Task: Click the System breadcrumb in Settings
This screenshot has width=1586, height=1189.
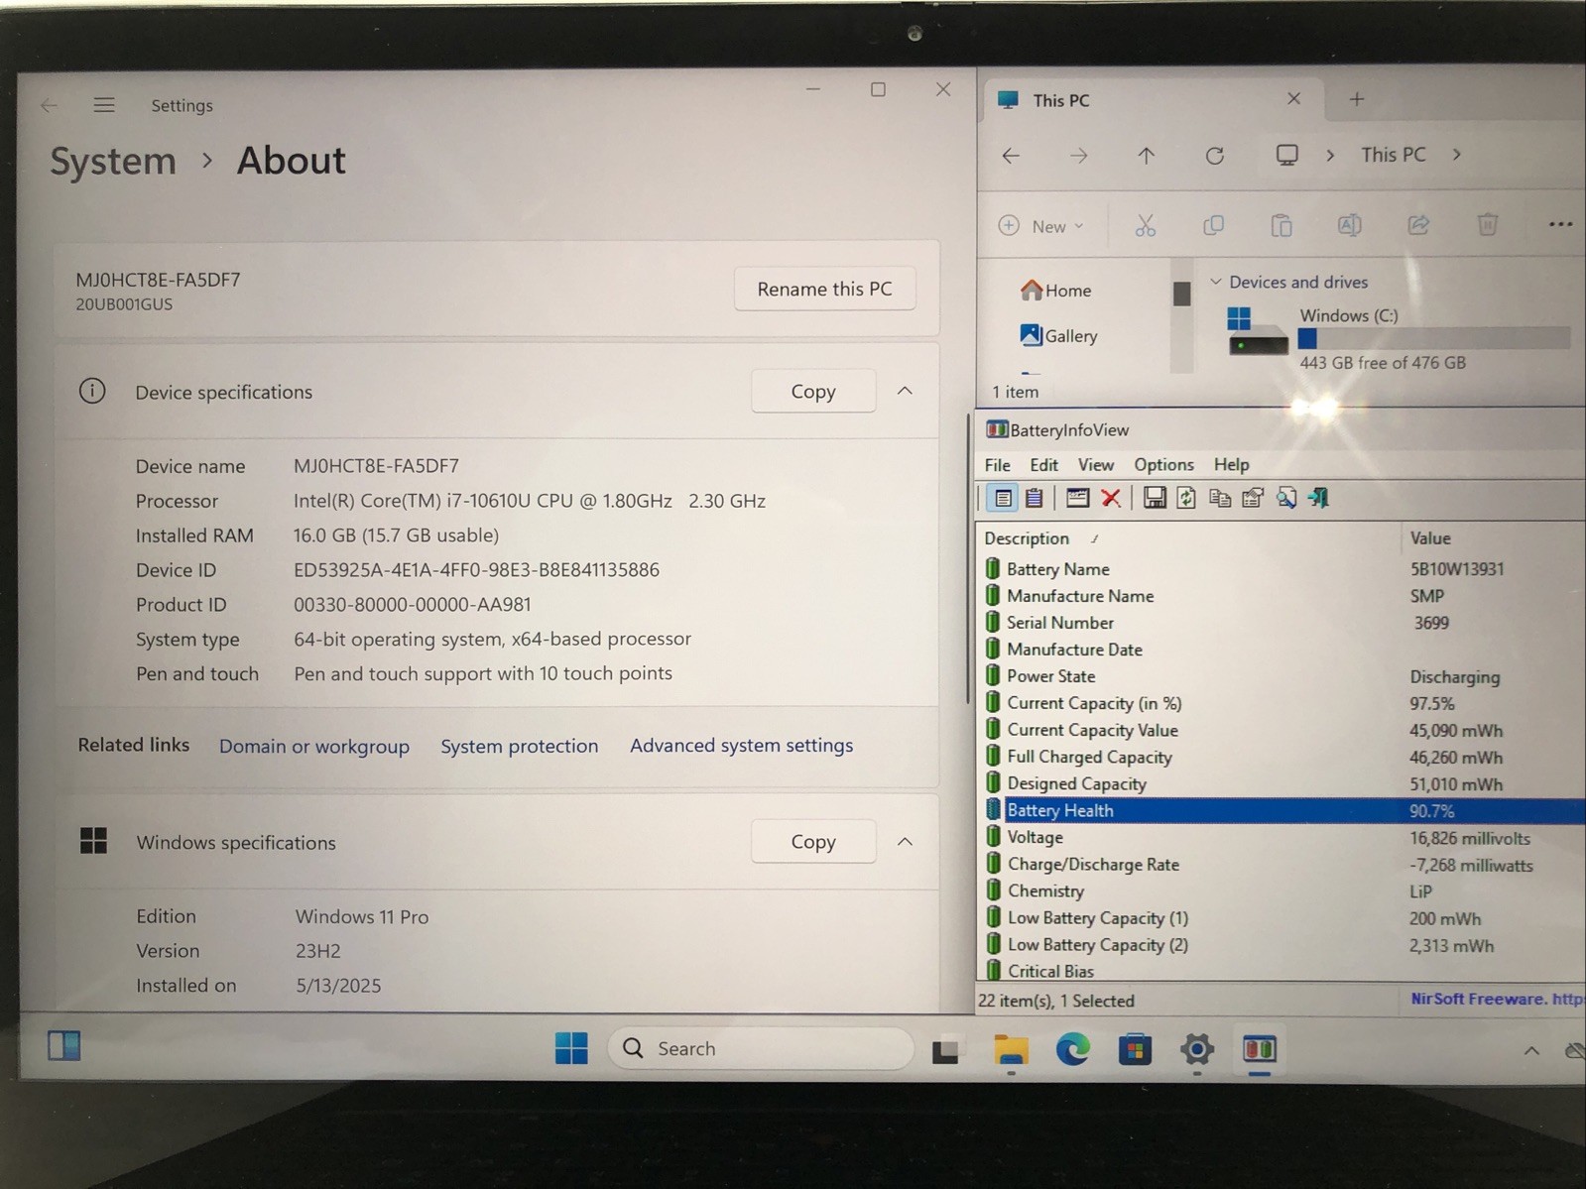Action: pyautogui.click(x=113, y=161)
